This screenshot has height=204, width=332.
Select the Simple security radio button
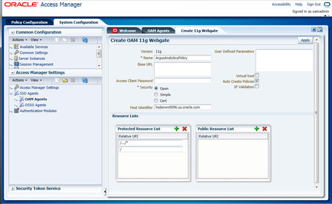pos(156,94)
